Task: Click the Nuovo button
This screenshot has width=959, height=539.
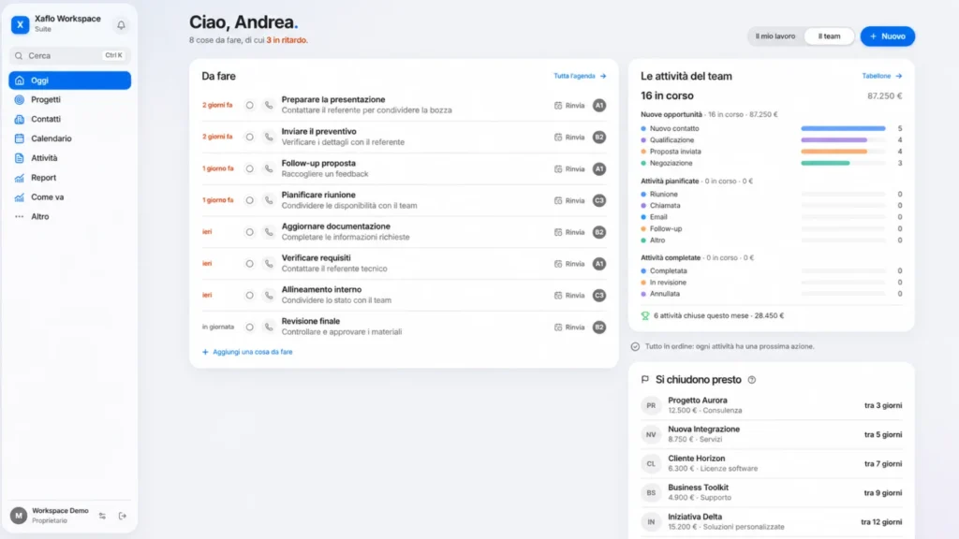Action: tap(888, 36)
